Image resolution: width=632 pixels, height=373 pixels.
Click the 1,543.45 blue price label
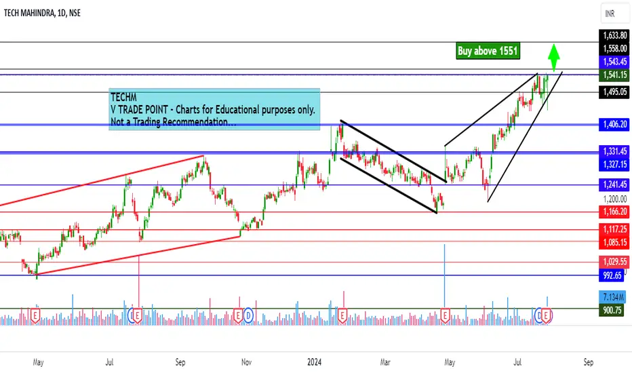pyautogui.click(x=614, y=62)
